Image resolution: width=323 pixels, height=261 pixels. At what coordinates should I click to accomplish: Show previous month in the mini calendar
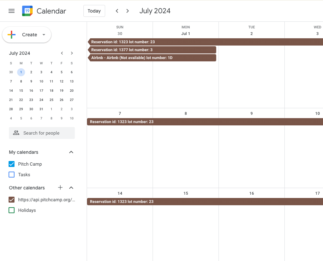[x=62, y=53]
